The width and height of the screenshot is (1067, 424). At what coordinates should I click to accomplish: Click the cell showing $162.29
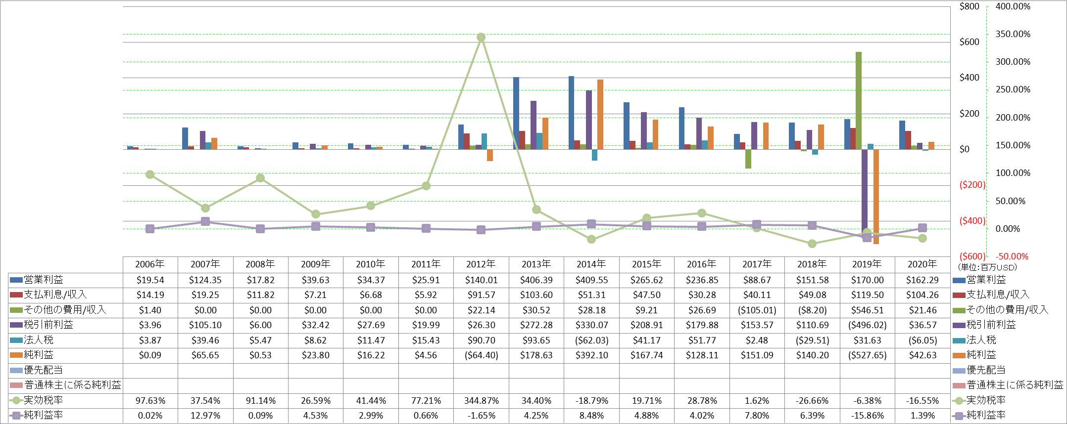coord(922,280)
